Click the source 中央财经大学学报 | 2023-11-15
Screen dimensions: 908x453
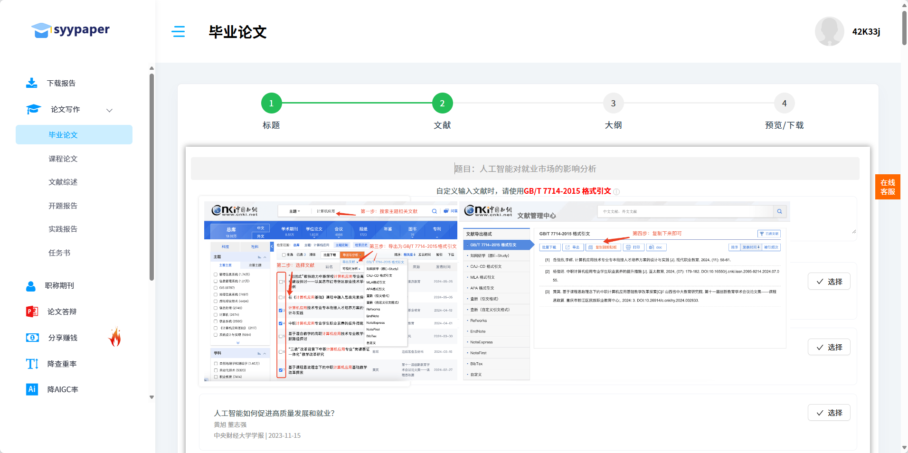click(x=257, y=435)
